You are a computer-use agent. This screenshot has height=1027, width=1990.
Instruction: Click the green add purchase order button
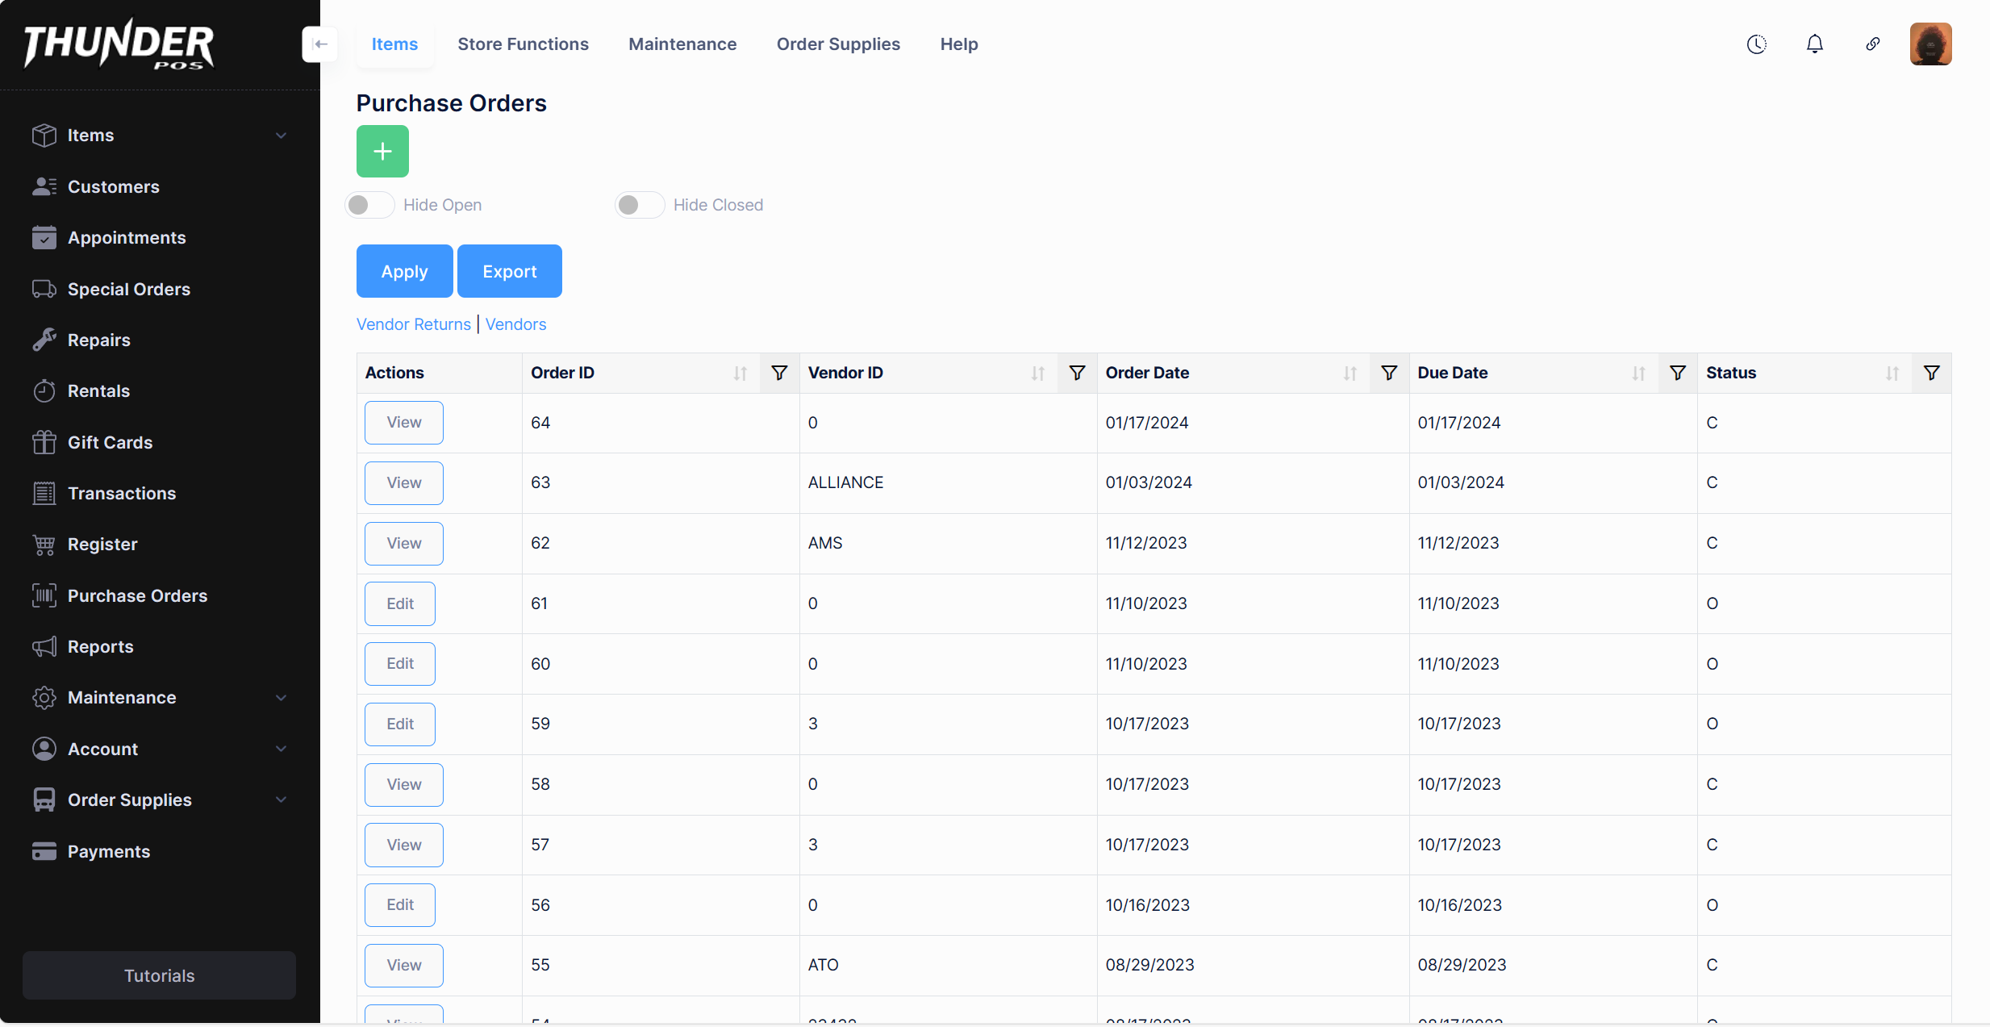point(382,151)
